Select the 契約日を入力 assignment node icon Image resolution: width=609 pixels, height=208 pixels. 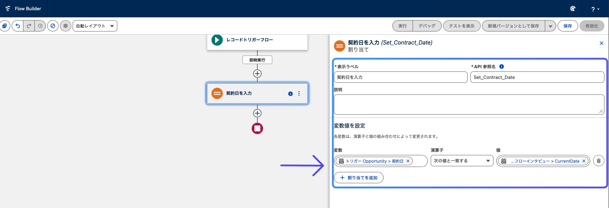pos(217,93)
